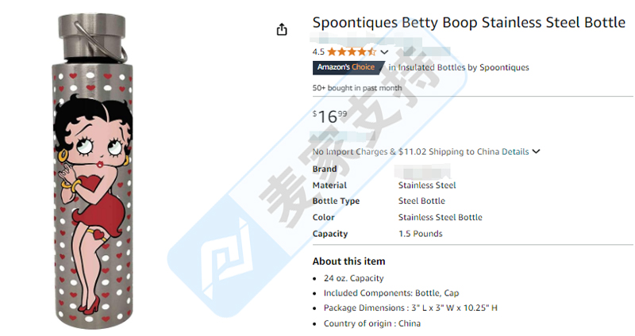
Task: Open the star rating breakdown chevron
Action: 384,52
